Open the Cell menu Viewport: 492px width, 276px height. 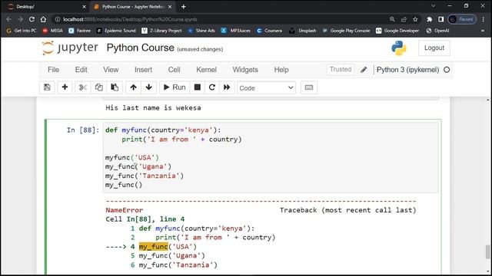coord(174,70)
